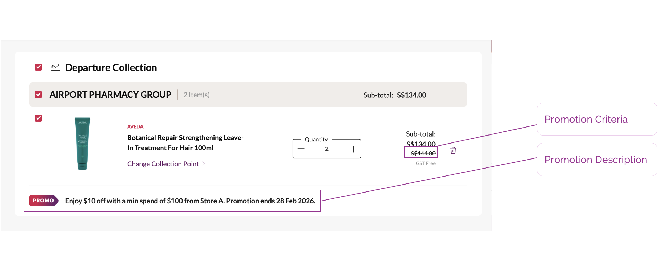Click the AVEDA brand name
Screen dimensions: 671x278
pyautogui.click(x=135, y=126)
